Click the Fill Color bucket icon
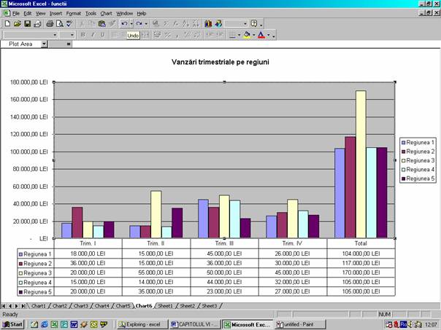This screenshot has width=441, height=330. 246,34
